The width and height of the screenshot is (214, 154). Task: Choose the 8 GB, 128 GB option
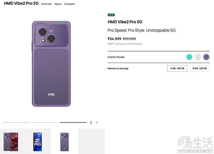click(199, 68)
